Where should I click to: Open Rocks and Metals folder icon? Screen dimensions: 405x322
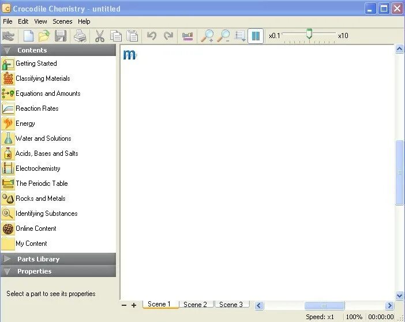tap(8, 199)
